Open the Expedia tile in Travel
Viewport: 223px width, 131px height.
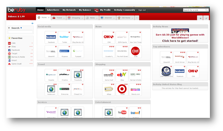[51, 75]
